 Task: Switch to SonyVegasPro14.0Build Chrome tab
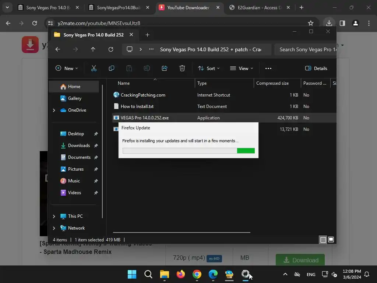tap(119, 7)
